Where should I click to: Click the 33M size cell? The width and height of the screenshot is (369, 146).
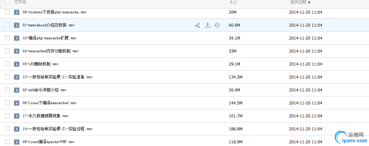click(232, 51)
